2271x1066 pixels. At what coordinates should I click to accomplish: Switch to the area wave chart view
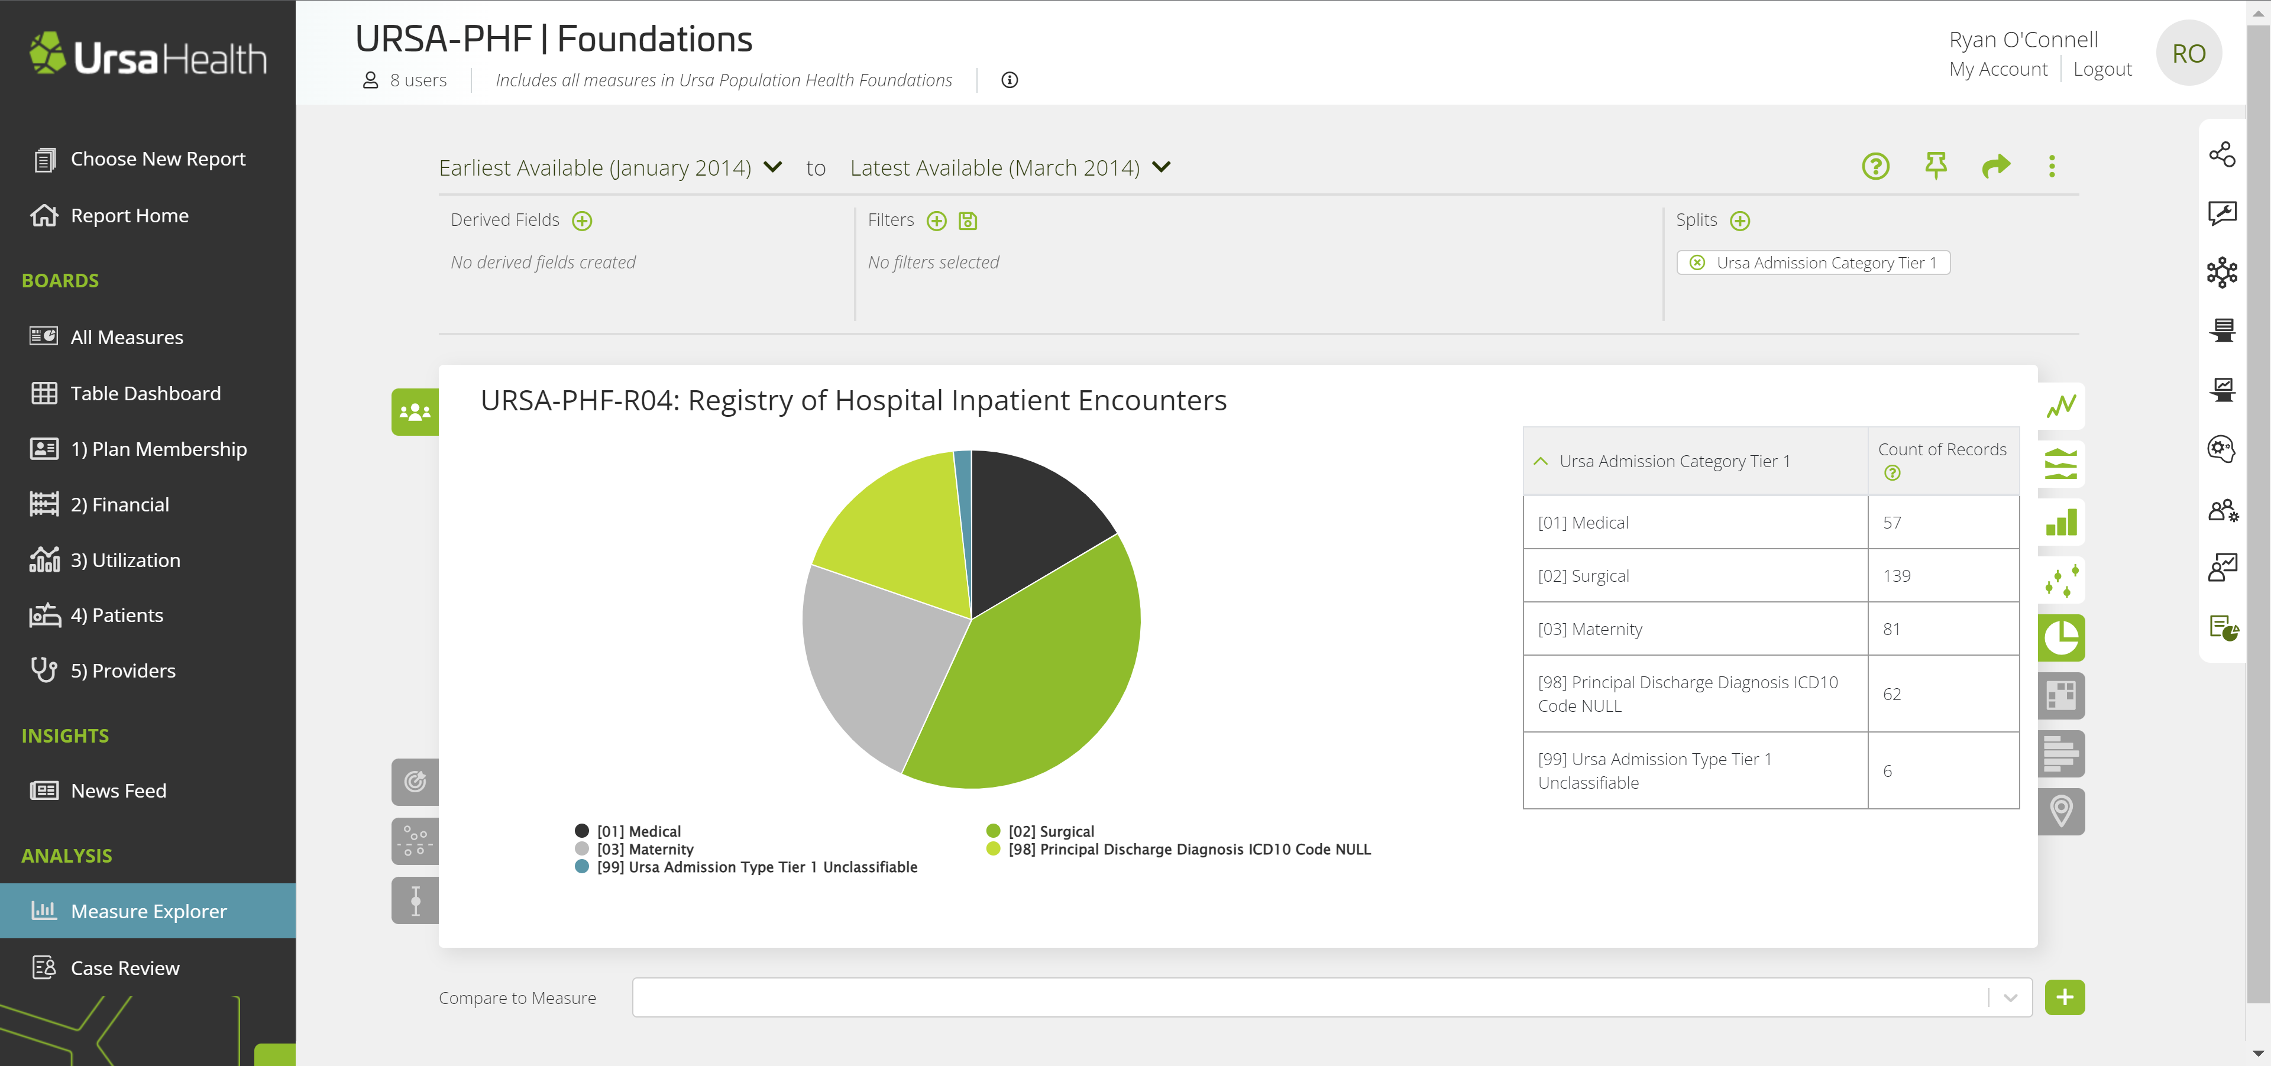2061,464
